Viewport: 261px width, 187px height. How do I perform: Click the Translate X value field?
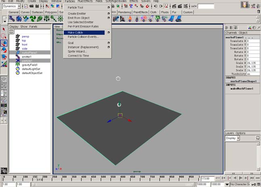point(253,41)
